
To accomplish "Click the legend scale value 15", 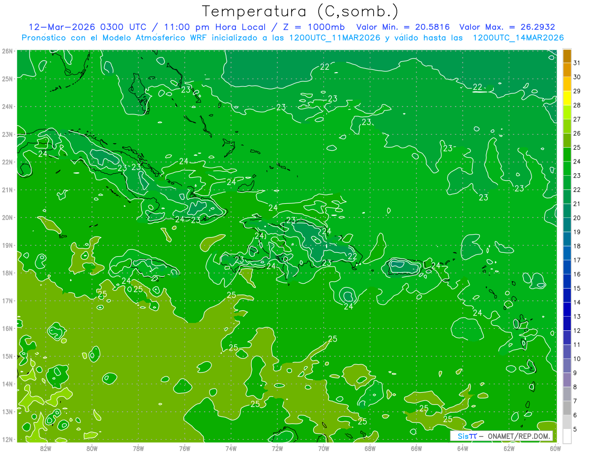I will pyautogui.click(x=577, y=288).
